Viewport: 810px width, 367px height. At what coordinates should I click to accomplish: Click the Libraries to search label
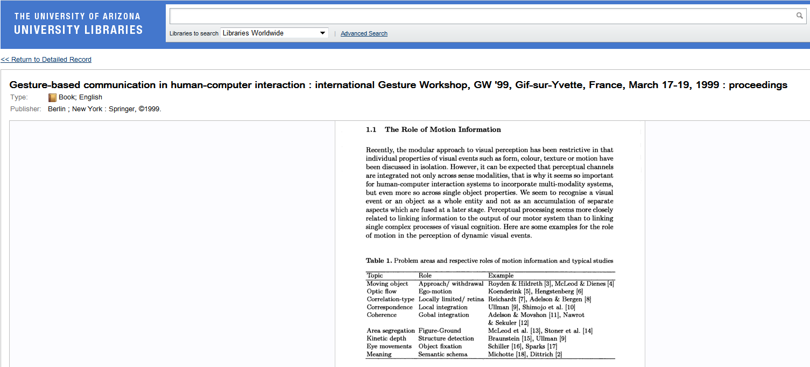194,33
